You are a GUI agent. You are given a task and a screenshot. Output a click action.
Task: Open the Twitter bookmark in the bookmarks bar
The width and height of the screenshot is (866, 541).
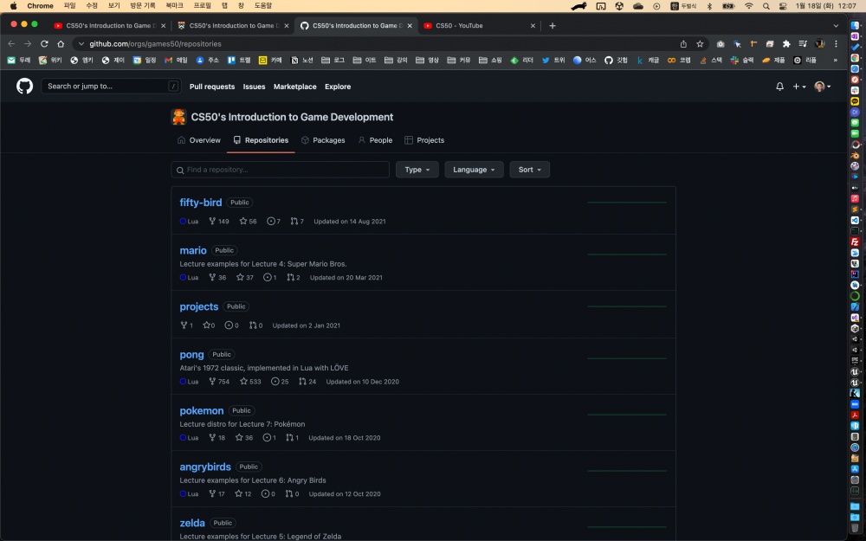tap(553, 61)
